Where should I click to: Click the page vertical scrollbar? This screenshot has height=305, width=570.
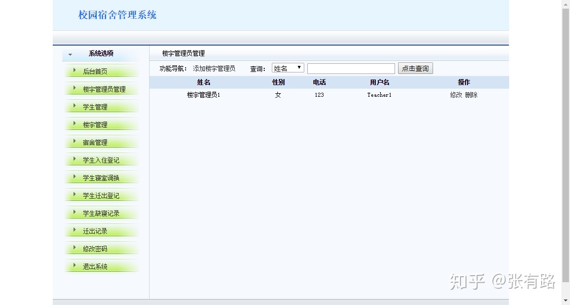pyautogui.click(x=565, y=145)
